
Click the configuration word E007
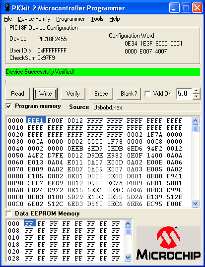[146, 51]
